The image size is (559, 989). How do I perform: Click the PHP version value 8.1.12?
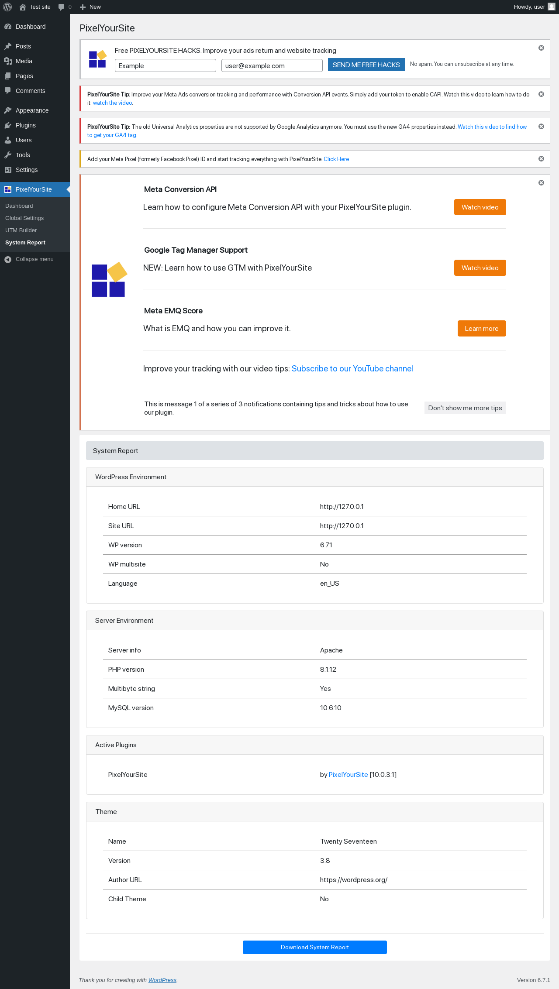point(328,670)
